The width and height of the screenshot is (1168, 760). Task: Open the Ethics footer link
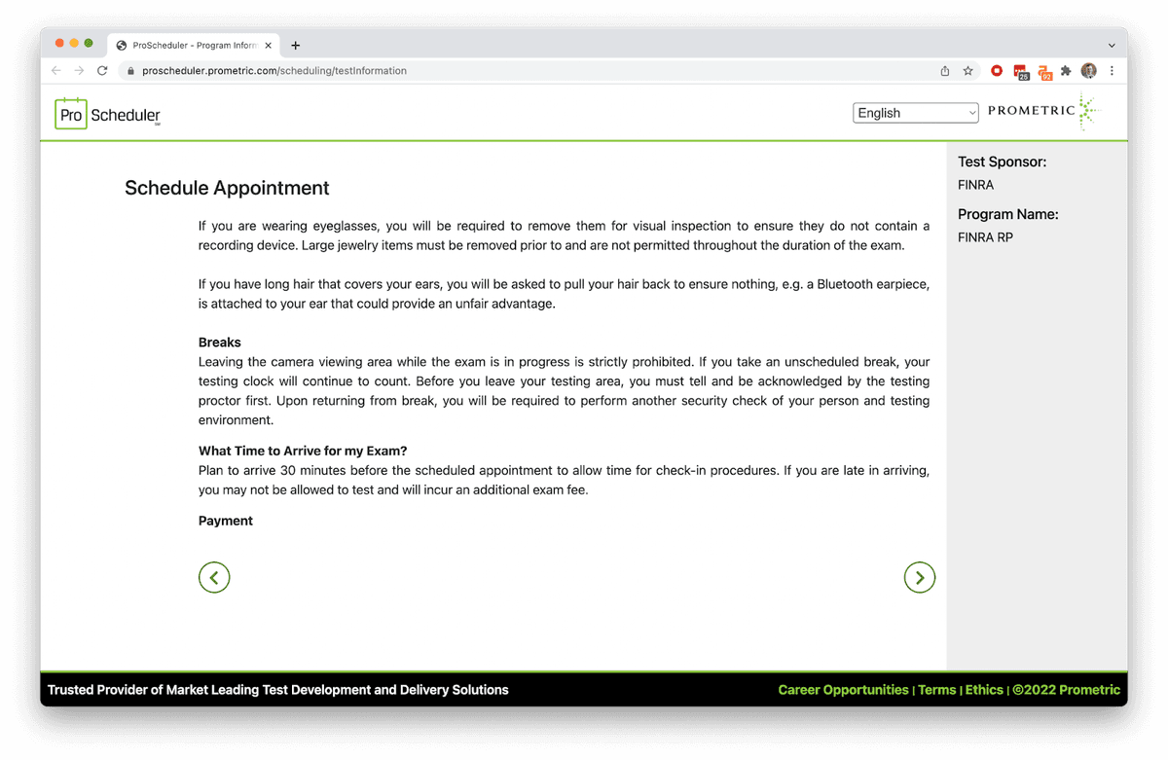(984, 690)
